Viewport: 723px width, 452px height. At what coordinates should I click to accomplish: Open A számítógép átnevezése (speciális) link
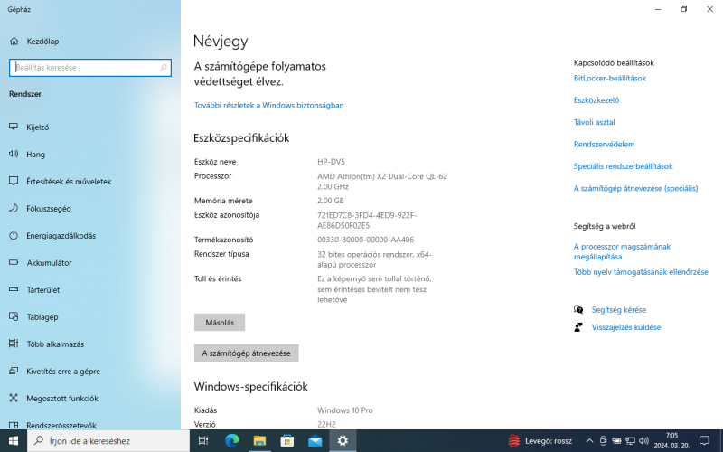635,188
